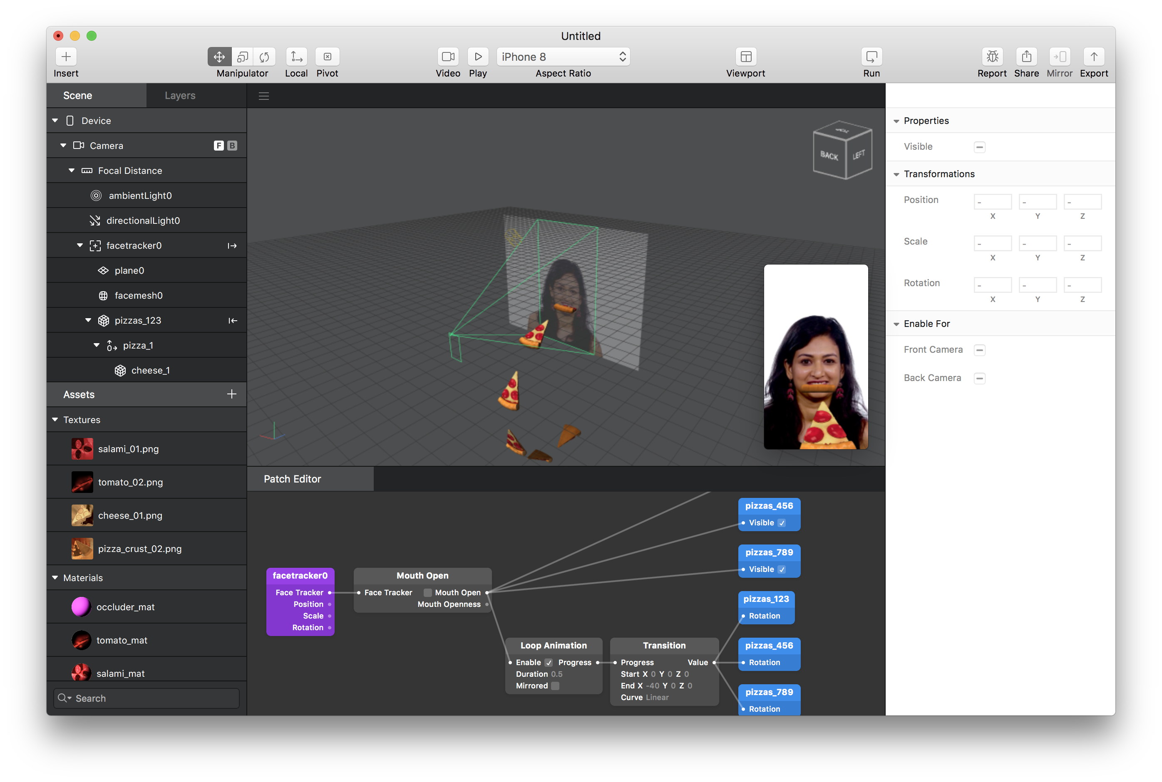Select the Move manipulator tool
Image resolution: width=1162 pixels, height=782 pixels.
219,57
